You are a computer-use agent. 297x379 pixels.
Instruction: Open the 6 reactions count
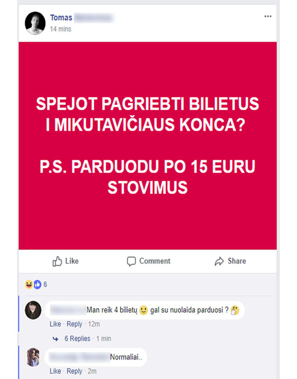[45, 285]
